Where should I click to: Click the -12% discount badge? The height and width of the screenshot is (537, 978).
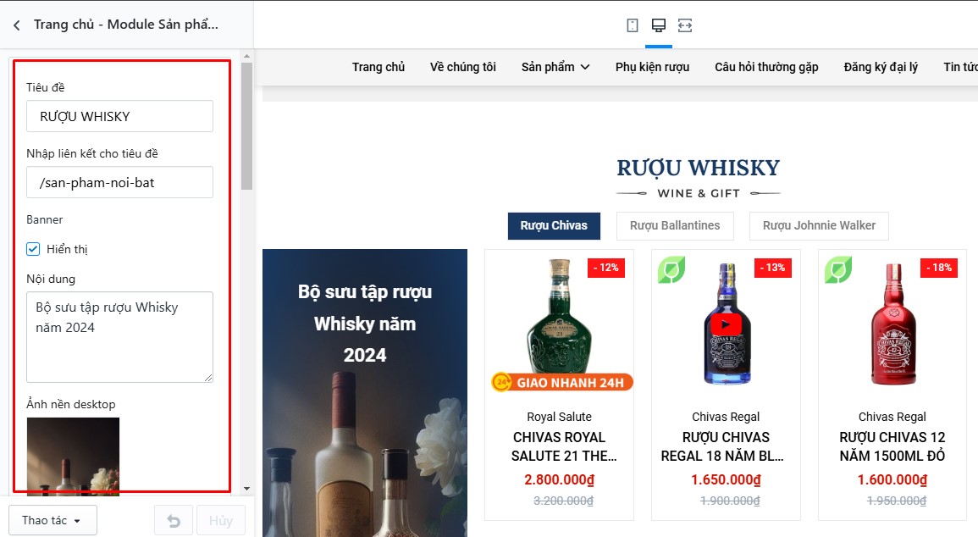(606, 268)
